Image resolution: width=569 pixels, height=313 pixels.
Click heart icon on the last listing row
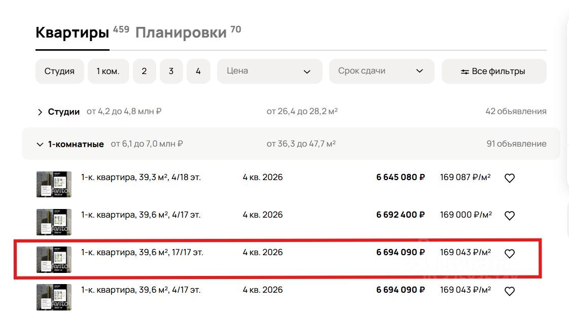coord(510,291)
